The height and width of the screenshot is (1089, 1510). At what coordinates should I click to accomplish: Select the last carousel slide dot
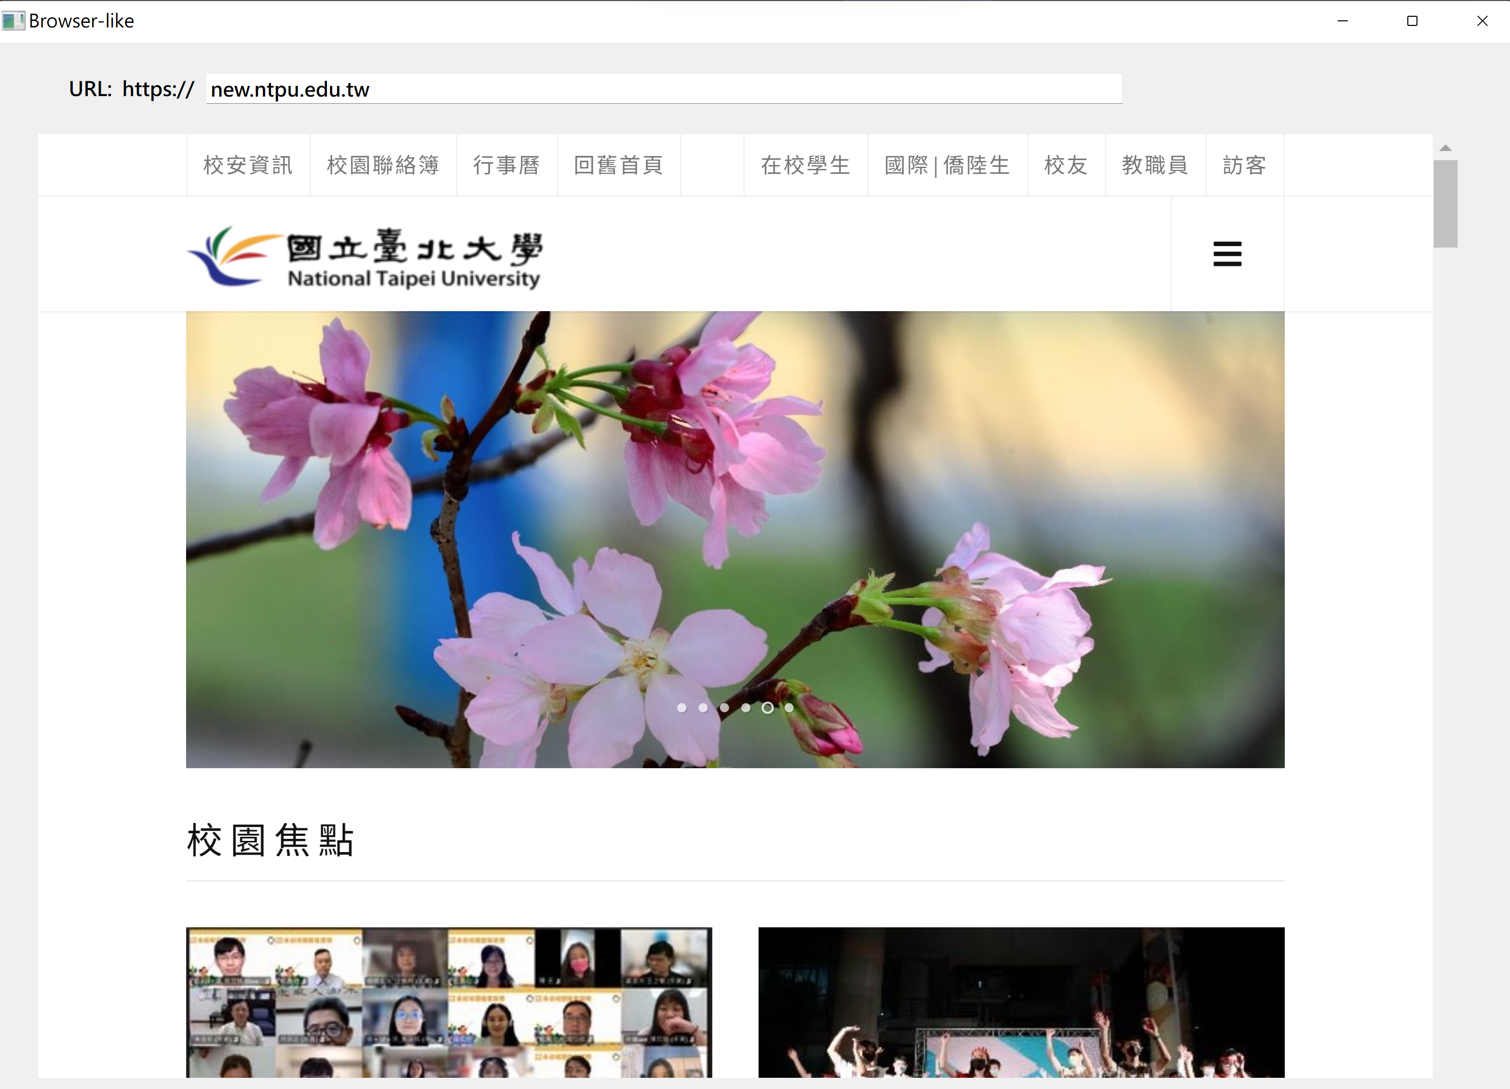coord(789,708)
